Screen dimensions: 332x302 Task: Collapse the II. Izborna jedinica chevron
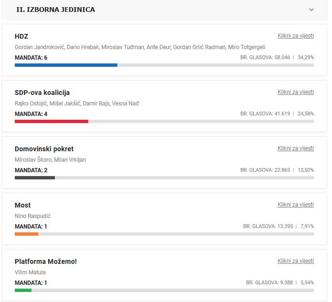pos(311,10)
